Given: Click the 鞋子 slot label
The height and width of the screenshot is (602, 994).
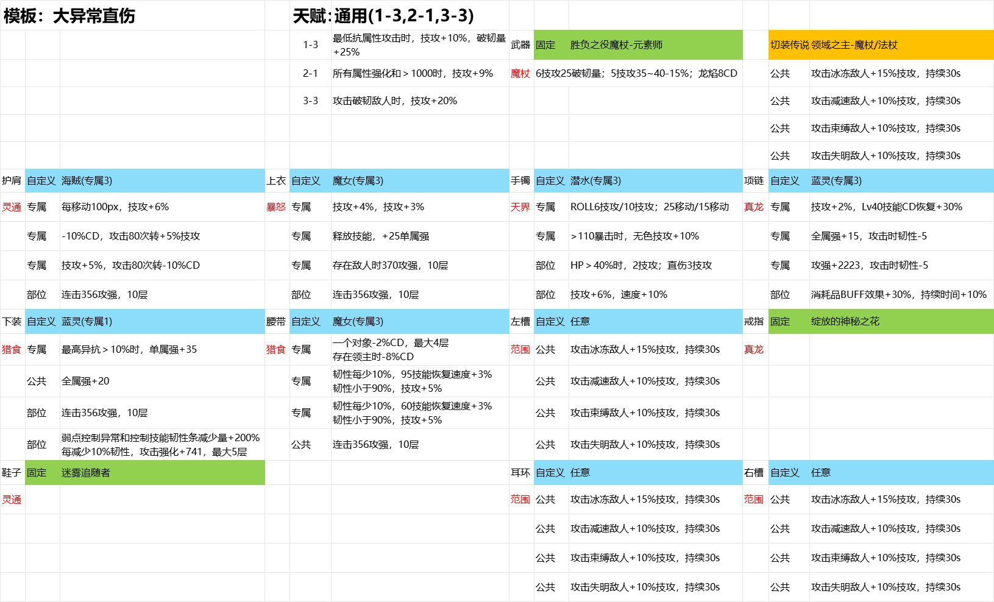Looking at the screenshot, I should click(12, 473).
